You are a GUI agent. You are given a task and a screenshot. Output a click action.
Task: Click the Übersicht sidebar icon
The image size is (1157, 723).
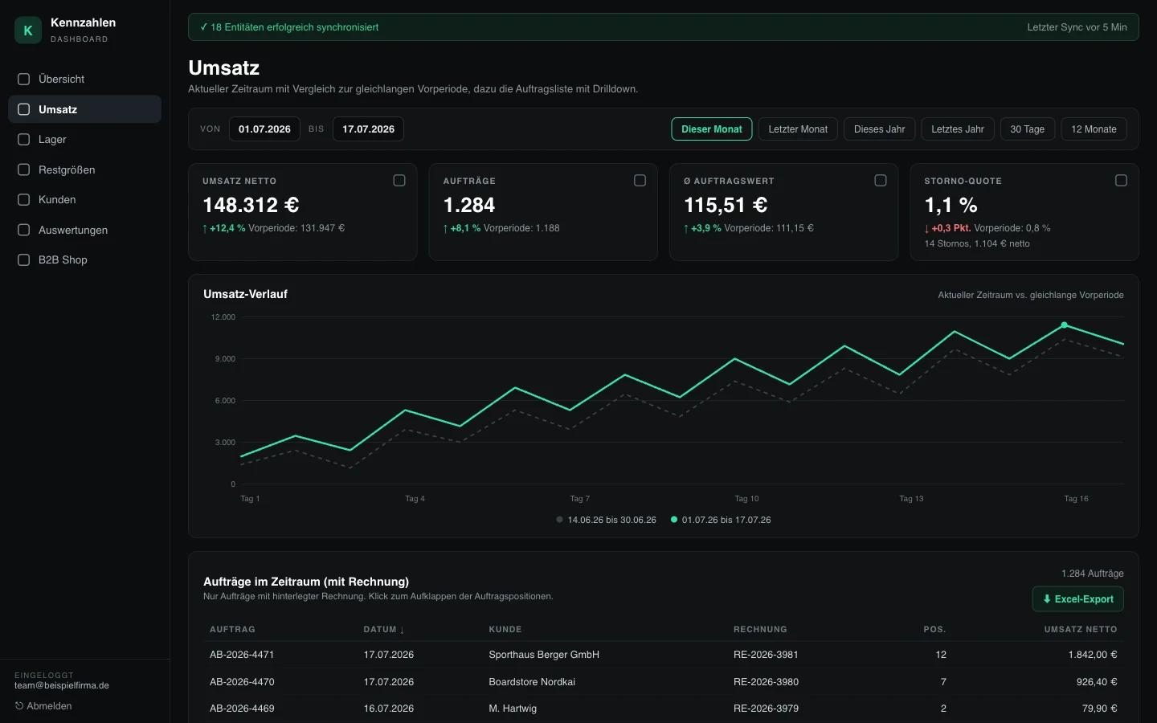pos(24,79)
